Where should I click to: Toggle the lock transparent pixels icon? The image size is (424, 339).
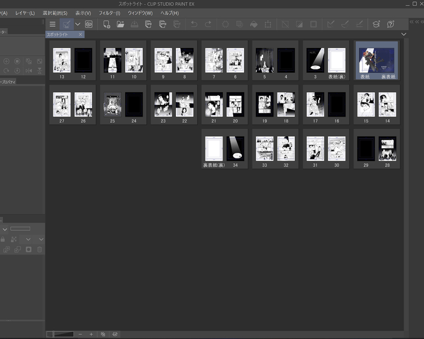[14, 239]
